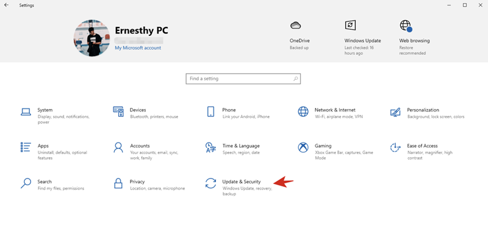Maximize the Settings window

pyautogui.click(x=465, y=5)
